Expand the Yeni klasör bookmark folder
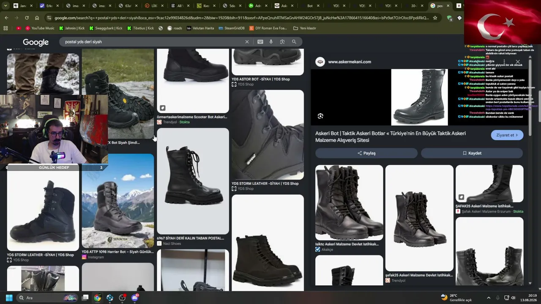The width and height of the screenshot is (541, 304). [305, 28]
